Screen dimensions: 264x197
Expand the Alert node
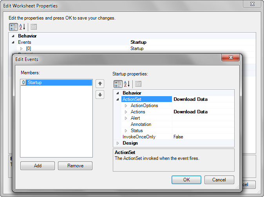point(126,118)
